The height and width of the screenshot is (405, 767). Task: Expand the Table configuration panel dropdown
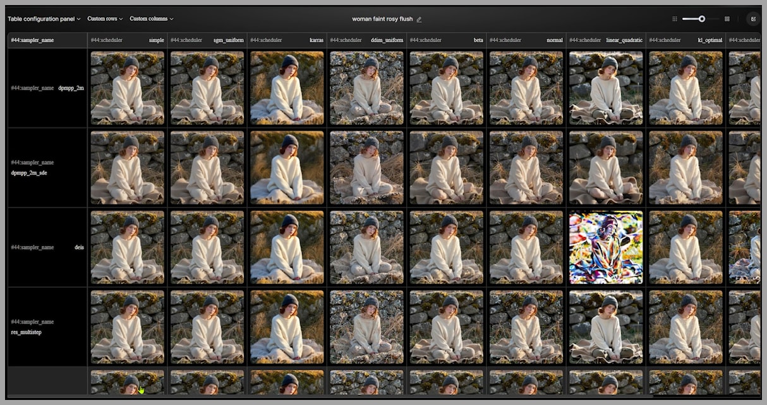click(x=43, y=18)
